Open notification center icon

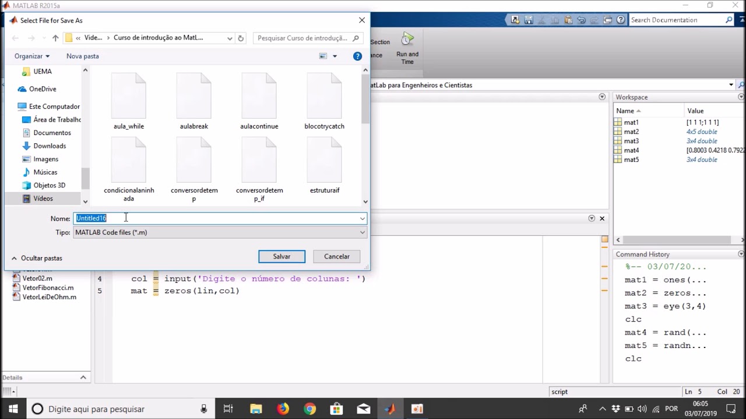pyautogui.click(x=731, y=409)
